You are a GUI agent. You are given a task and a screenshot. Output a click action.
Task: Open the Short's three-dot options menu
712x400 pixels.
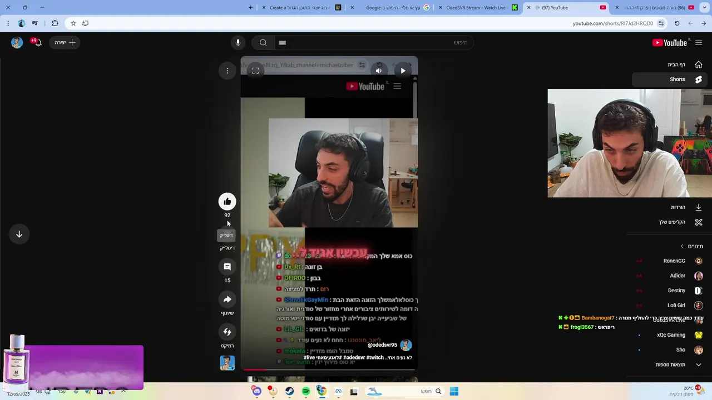[227, 71]
